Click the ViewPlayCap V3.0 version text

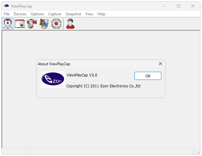(82, 75)
